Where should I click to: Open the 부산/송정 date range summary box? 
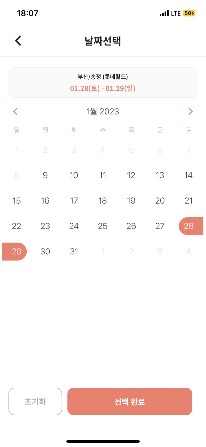(103, 83)
